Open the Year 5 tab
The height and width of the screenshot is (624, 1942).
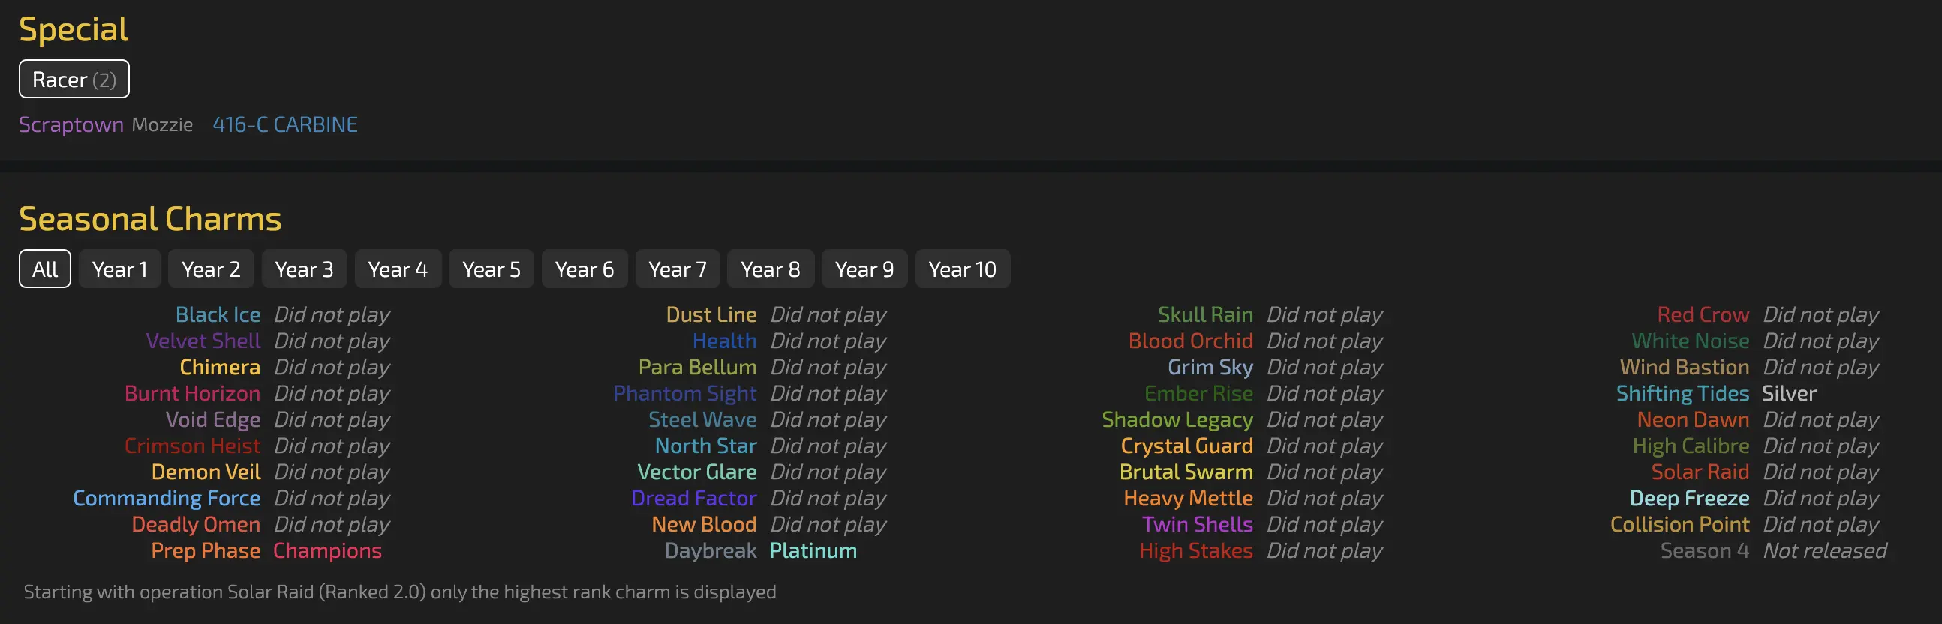(x=491, y=269)
